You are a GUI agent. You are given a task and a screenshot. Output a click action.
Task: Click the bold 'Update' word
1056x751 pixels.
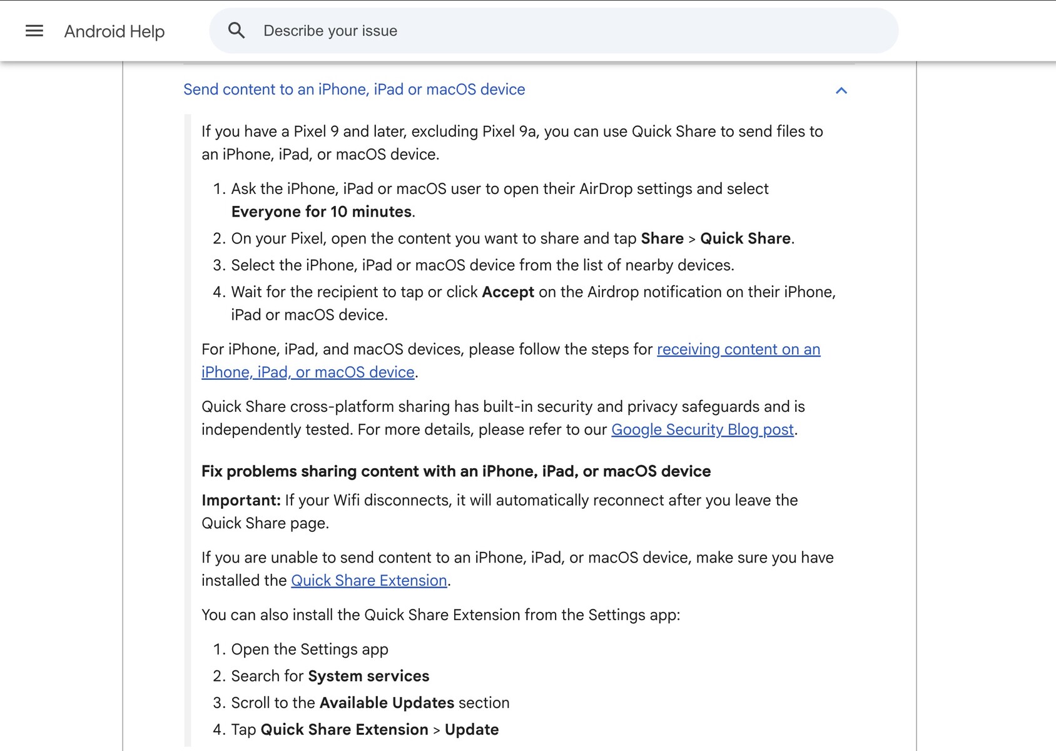click(472, 730)
